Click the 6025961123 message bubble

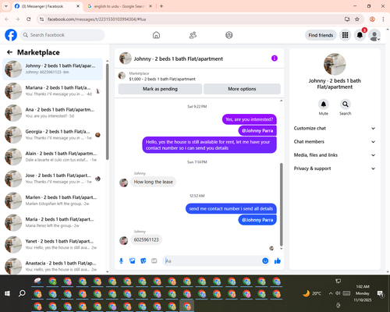pos(146,239)
